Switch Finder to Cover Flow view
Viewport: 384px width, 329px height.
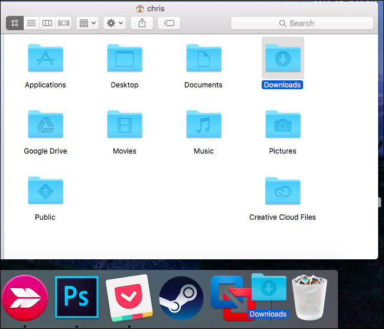tap(63, 23)
